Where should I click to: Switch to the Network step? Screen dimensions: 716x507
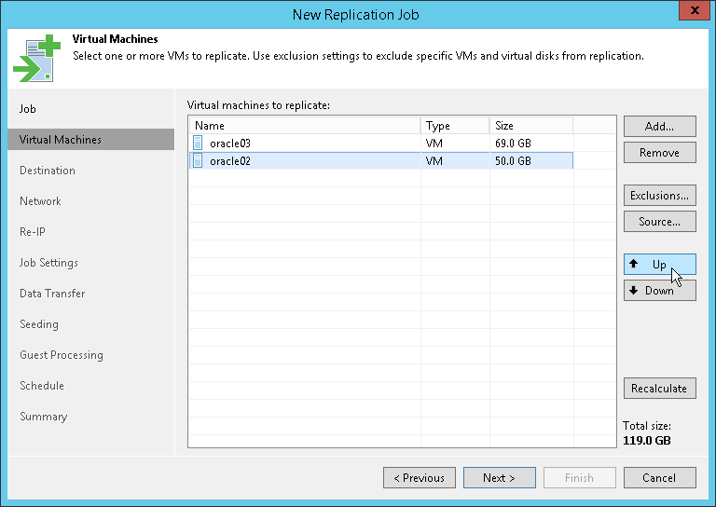pyautogui.click(x=40, y=201)
